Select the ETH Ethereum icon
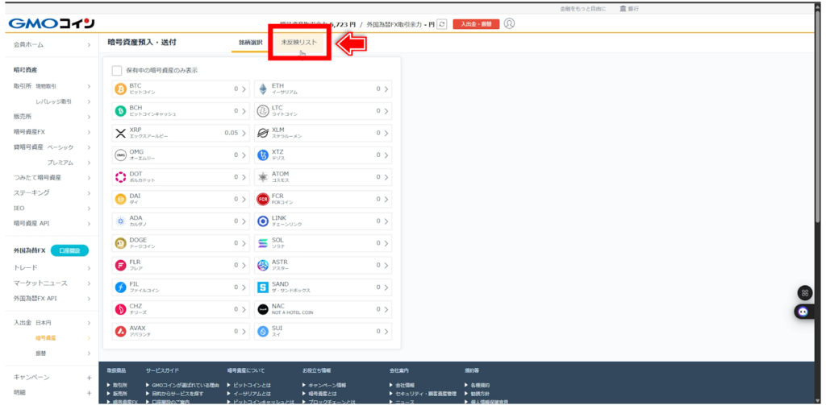Screen dimensions: 826x405 (x=262, y=89)
